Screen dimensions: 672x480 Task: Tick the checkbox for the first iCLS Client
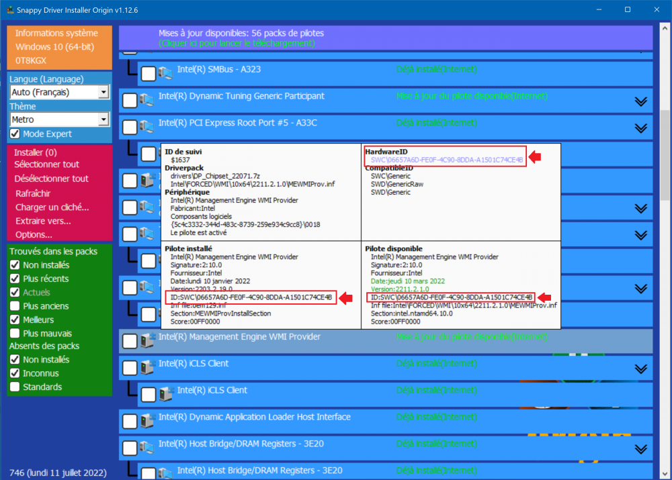(130, 368)
